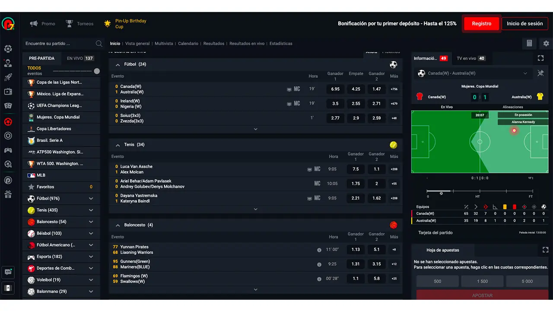Image resolution: width=553 pixels, height=311 pixels.
Task: Open Canada(W) - Australia(W) match dropdown
Action: pyautogui.click(x=473, y=73)
